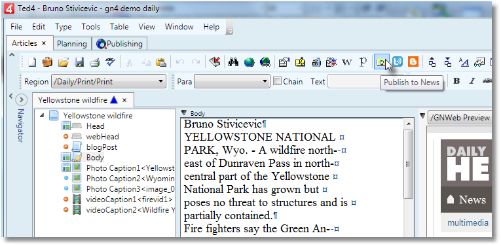Click the Italic I button

coord(472,81)
